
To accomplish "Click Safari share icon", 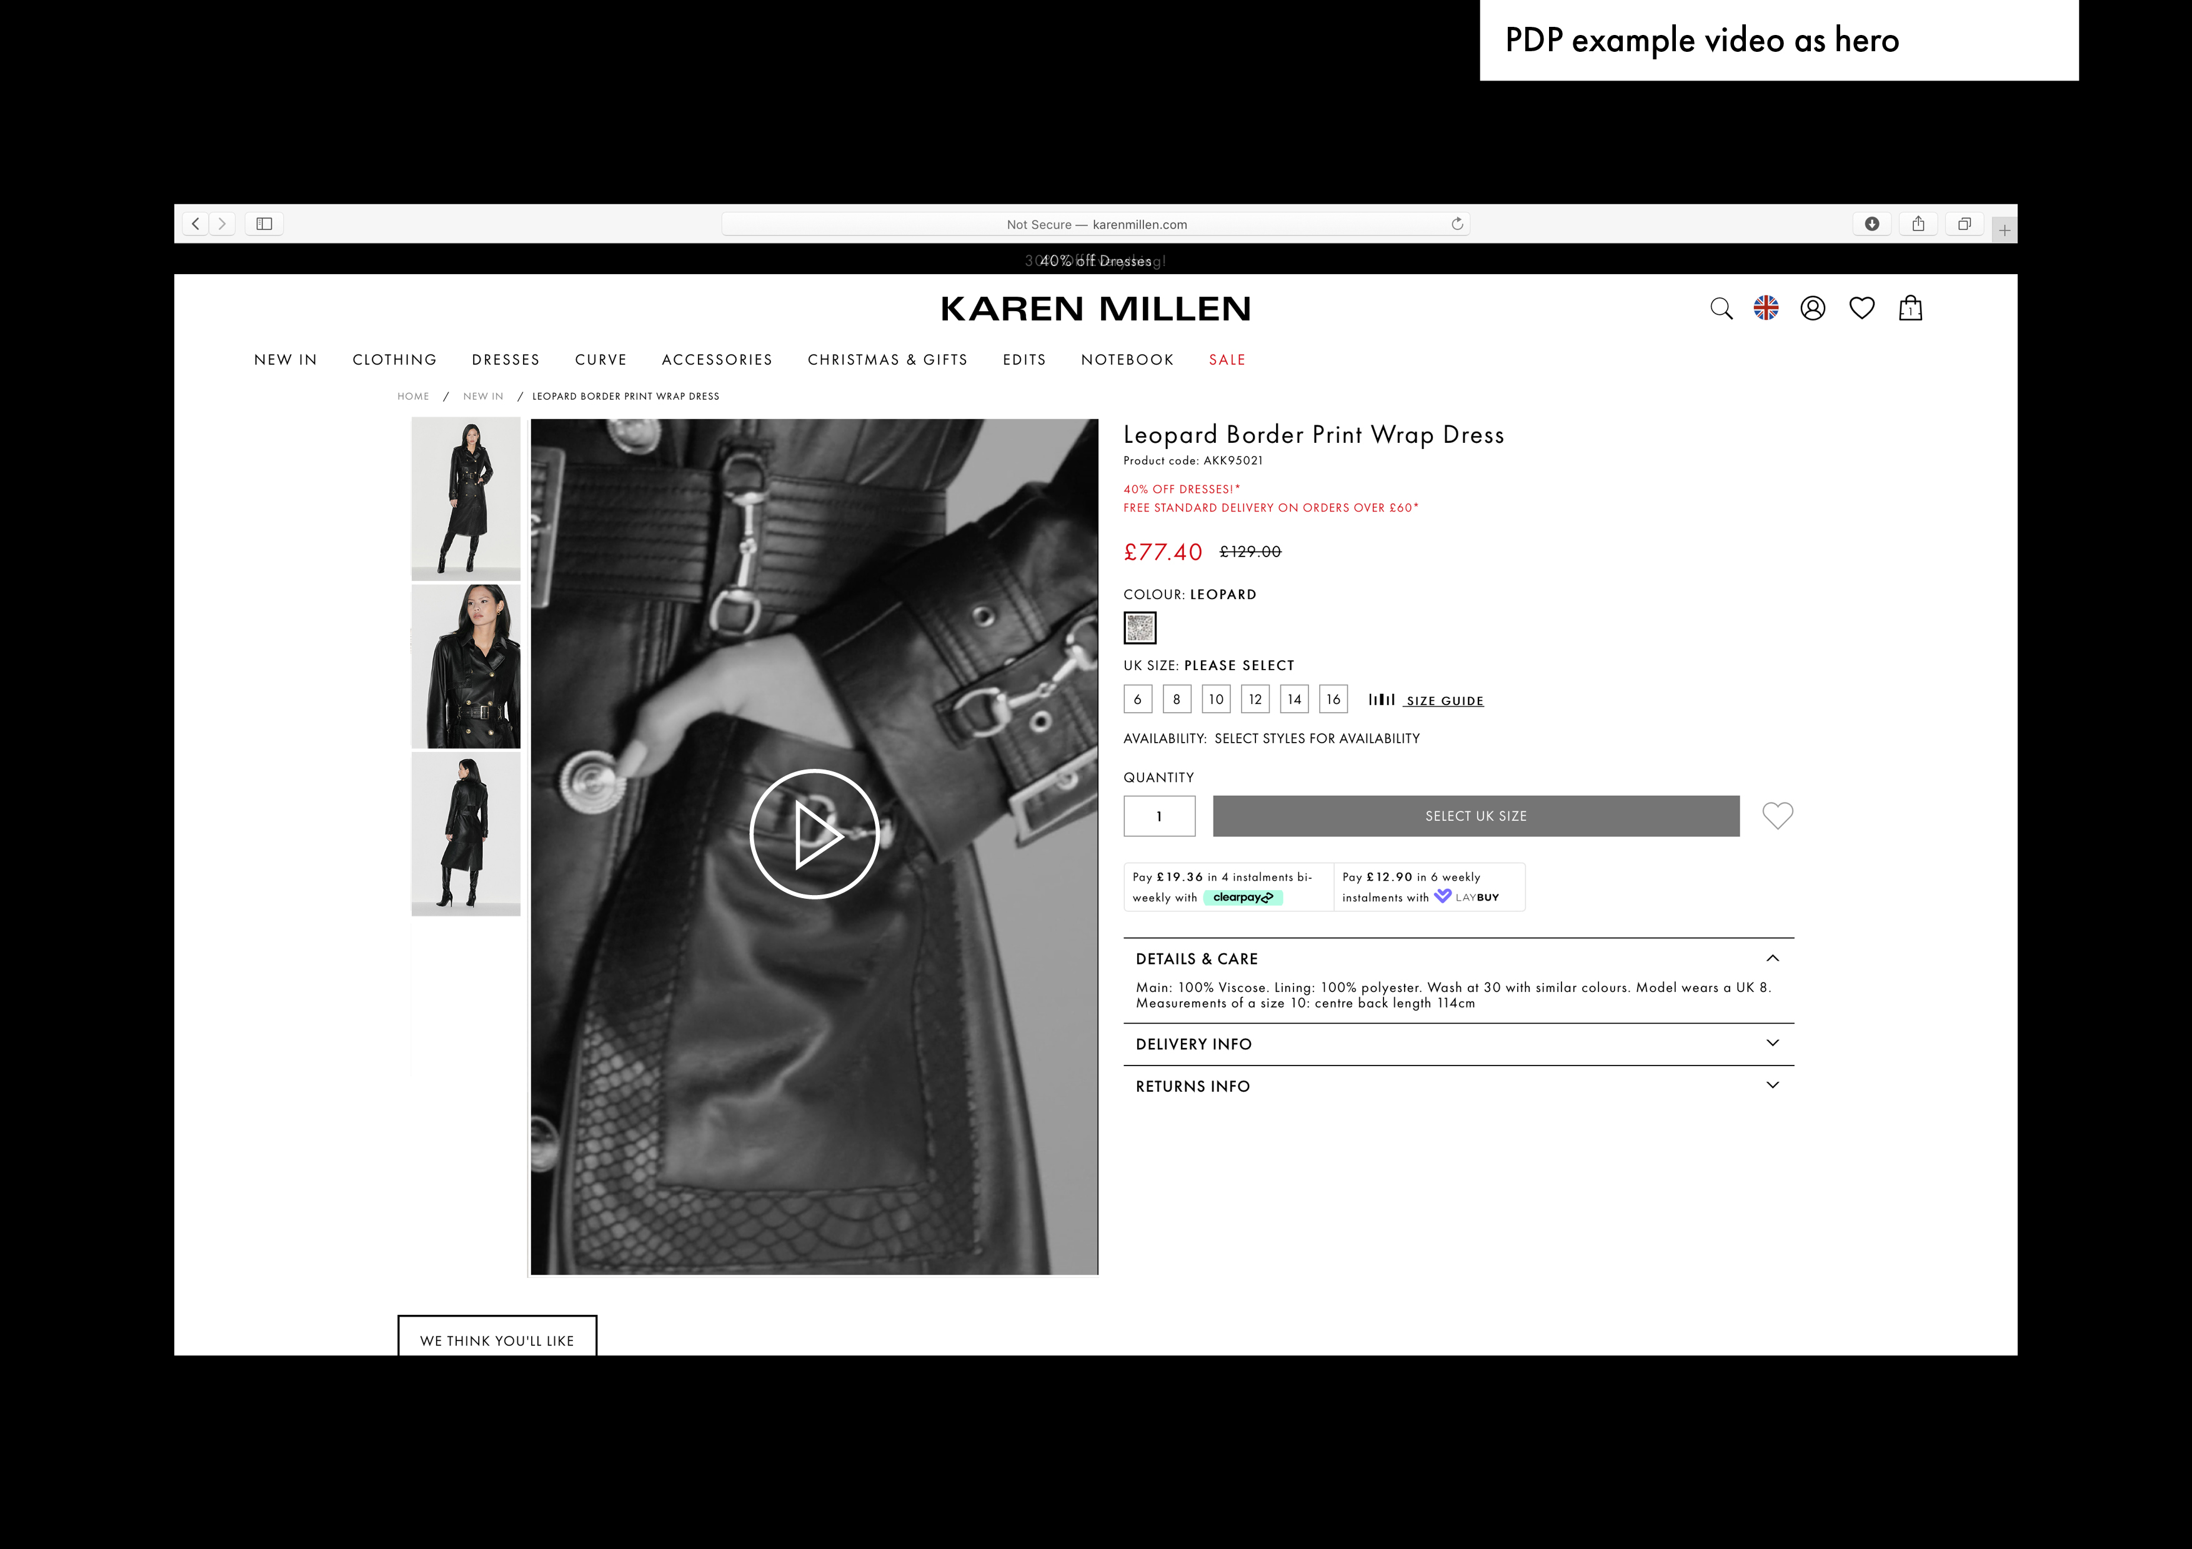I will 1917,224.
